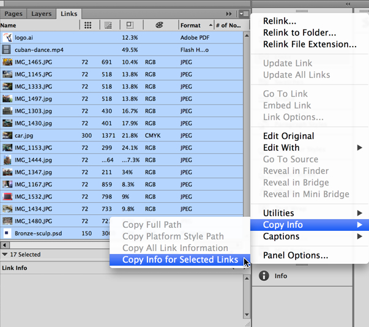This screenshot has height=327, width=369.
Task: Open Panel Options...
Action: pos(296,255)
